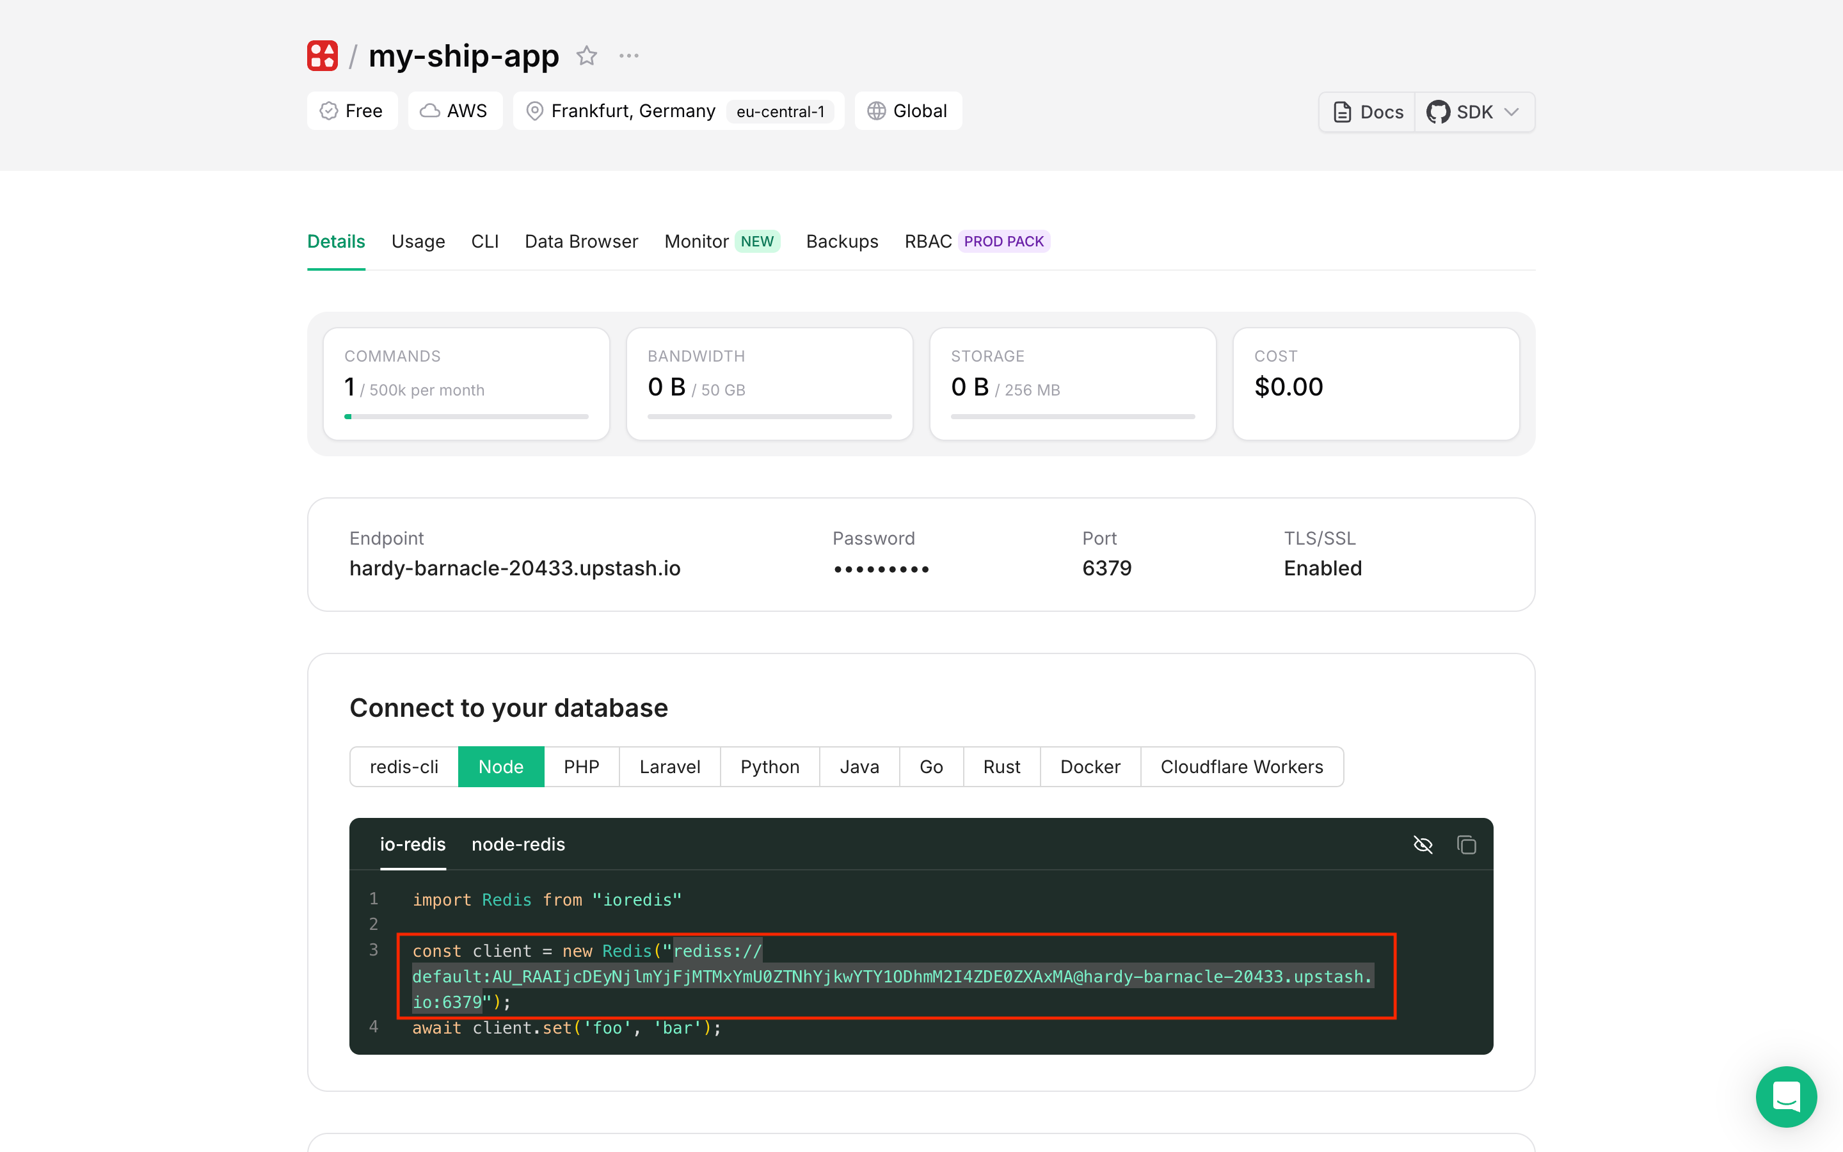Click the eu-central-1 region badge

780,111
